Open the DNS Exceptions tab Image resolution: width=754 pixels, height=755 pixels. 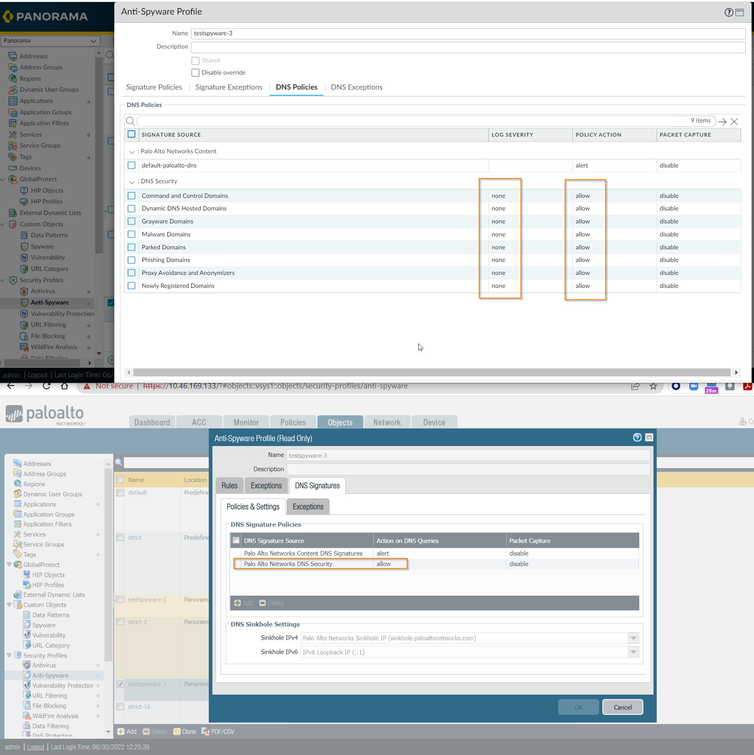[357, 87]
